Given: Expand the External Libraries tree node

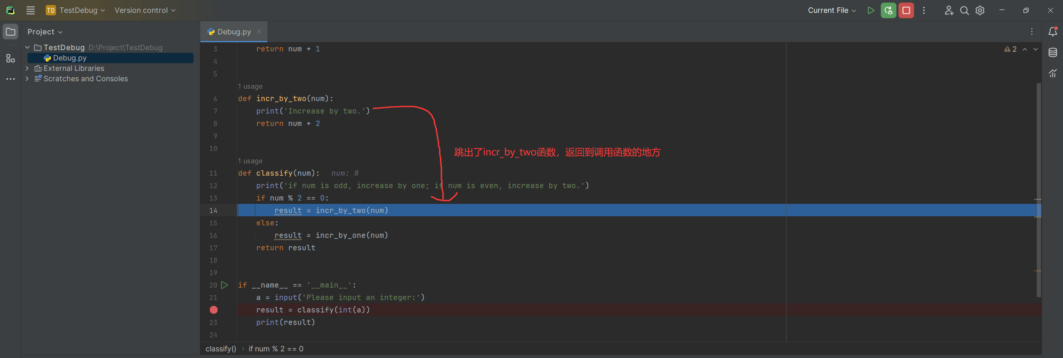Looking at the screenshot, I should (x=27, y=68).
